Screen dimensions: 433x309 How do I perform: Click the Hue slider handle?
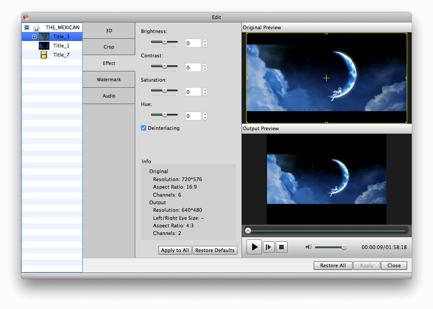(164, 115)
